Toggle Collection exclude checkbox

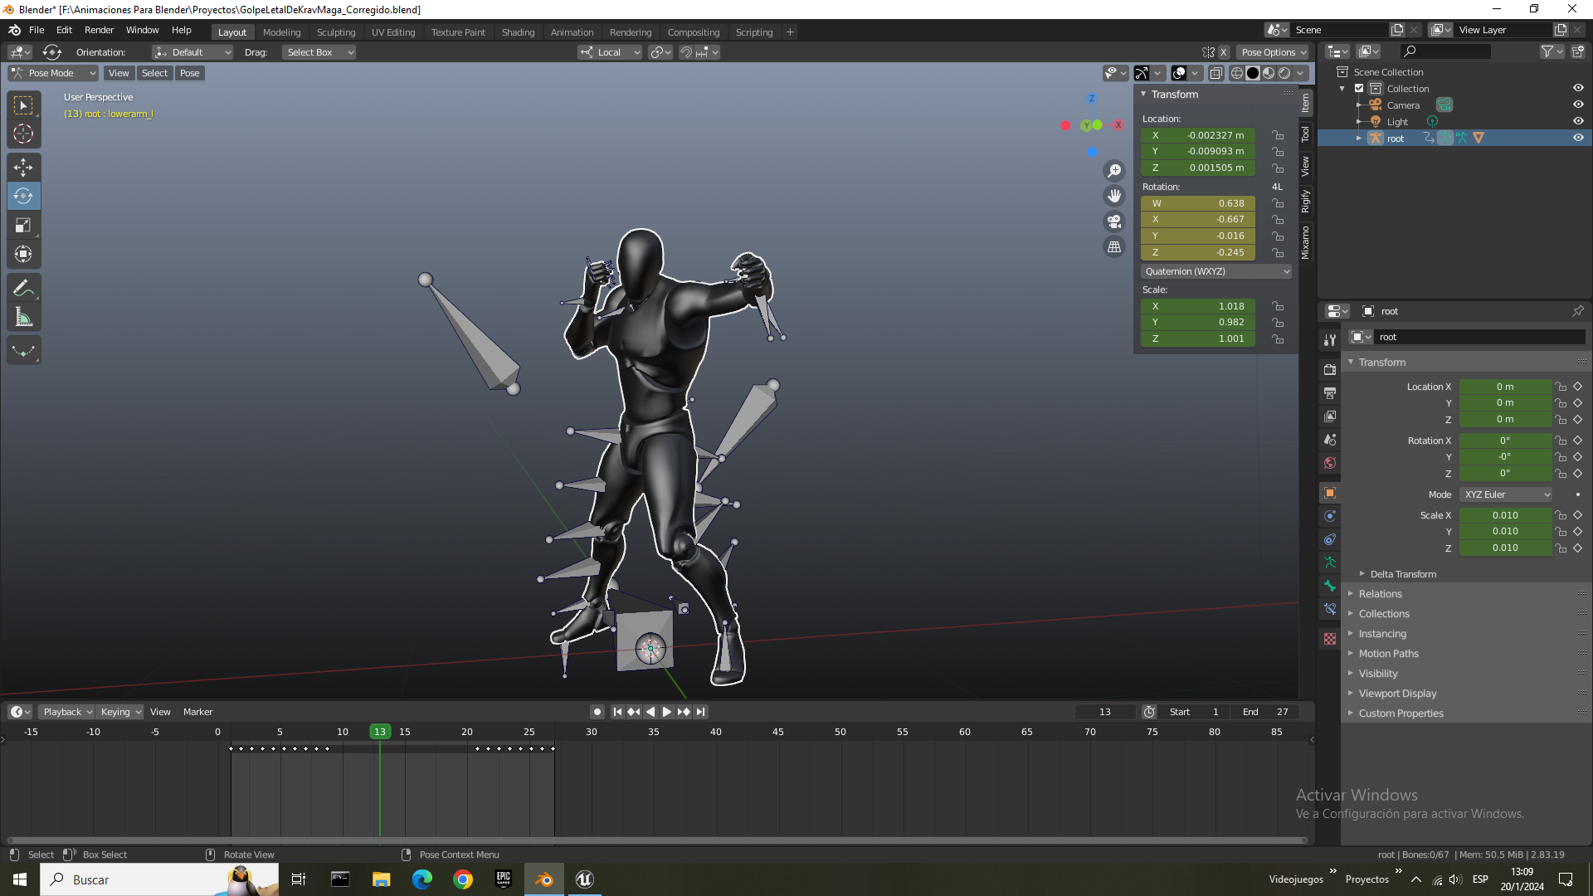coord(1359,89)
